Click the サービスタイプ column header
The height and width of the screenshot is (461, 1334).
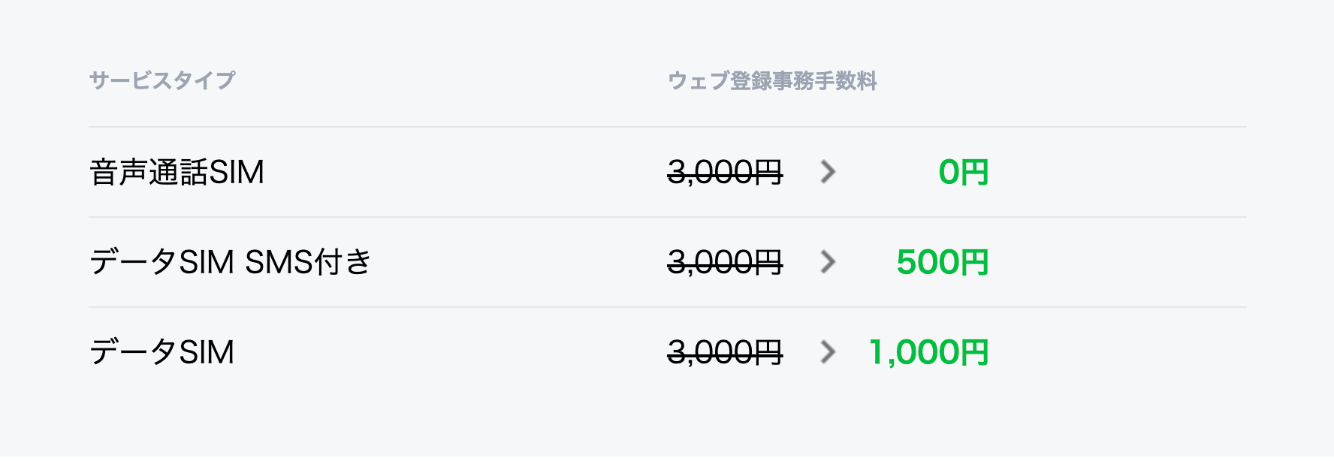click(x=162, y=80)
